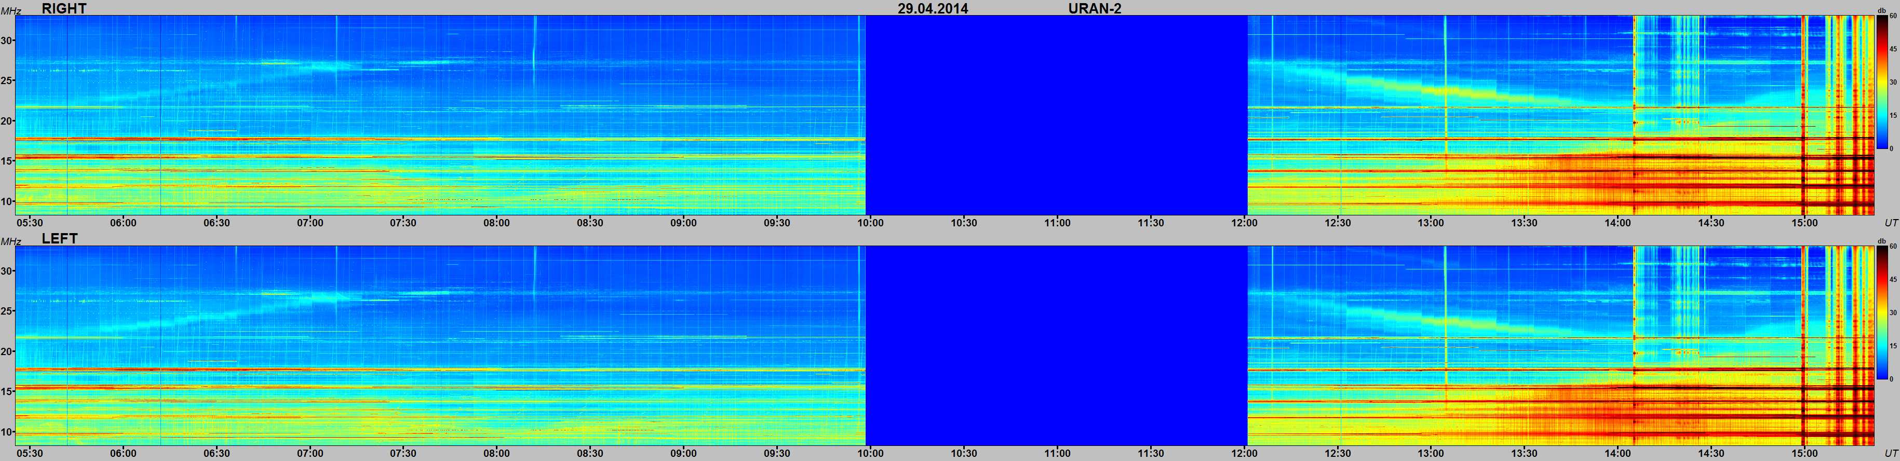
Task: Click the 11:00 time tick under RIGHT panel
Action: [x=1057, y=223]
